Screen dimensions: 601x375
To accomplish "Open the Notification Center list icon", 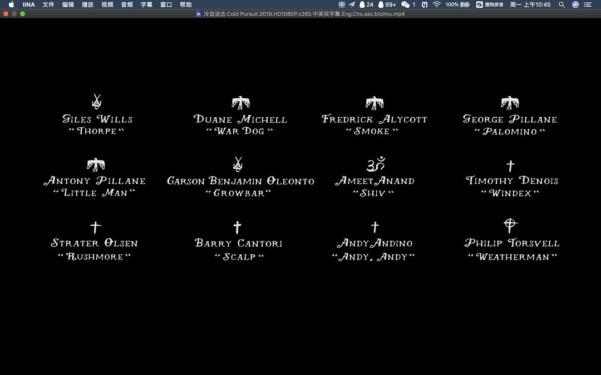I will coord(588,4).
